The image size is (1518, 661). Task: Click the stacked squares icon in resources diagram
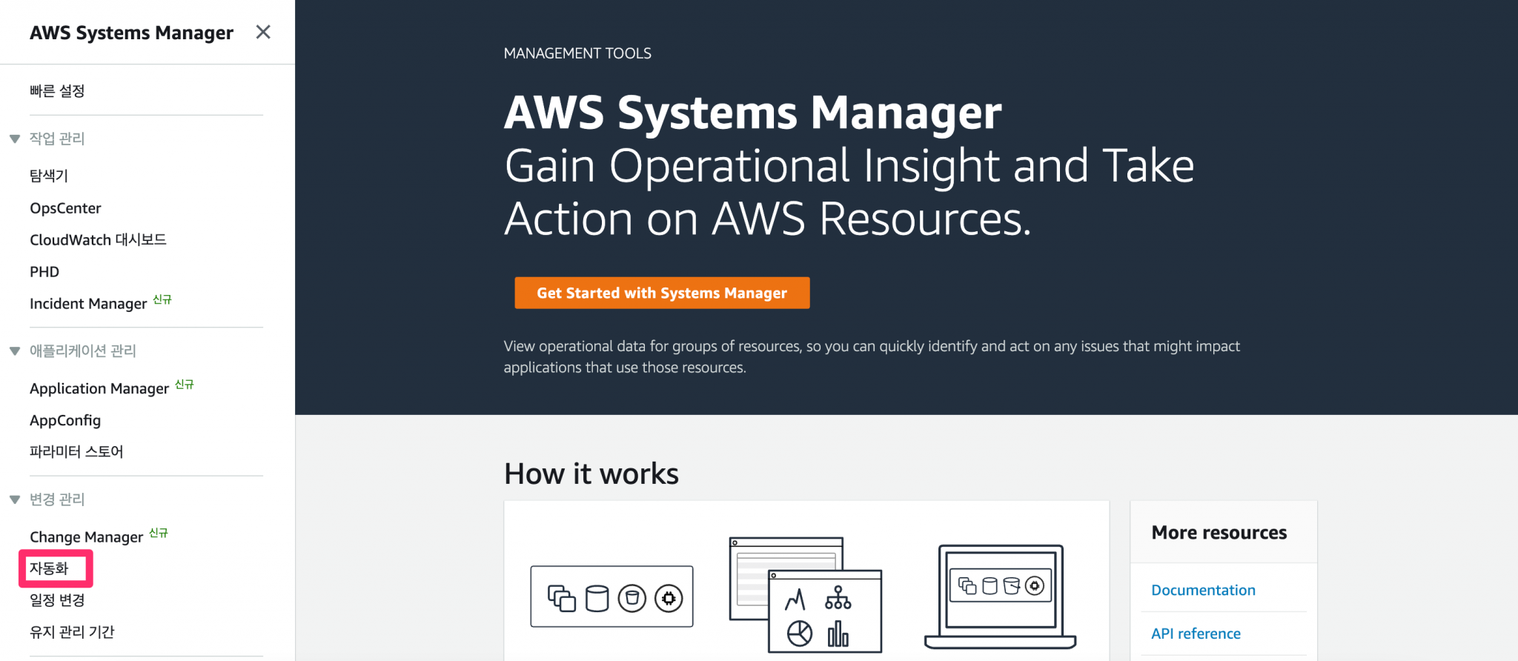562,598
